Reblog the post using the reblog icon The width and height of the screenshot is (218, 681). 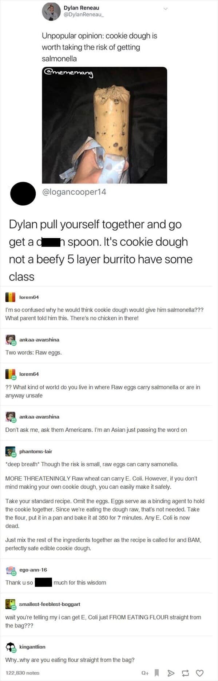pos(185,673)
